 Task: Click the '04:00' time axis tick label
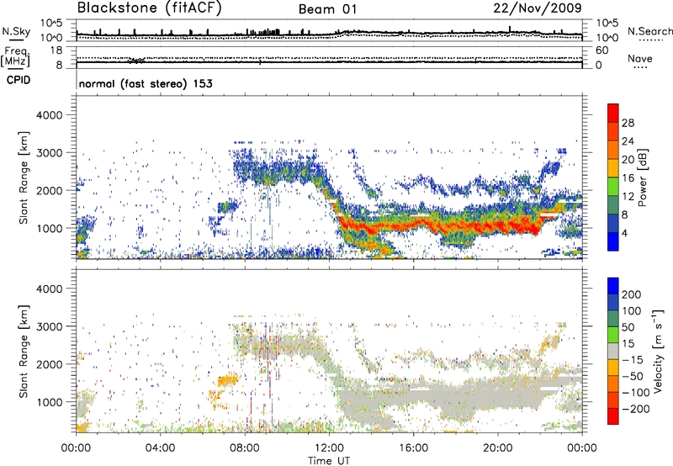pos(161,448)
